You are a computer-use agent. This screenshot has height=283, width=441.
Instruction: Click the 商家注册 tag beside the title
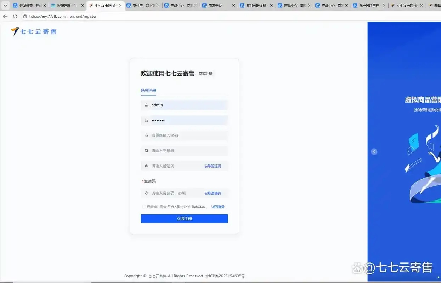206,74
